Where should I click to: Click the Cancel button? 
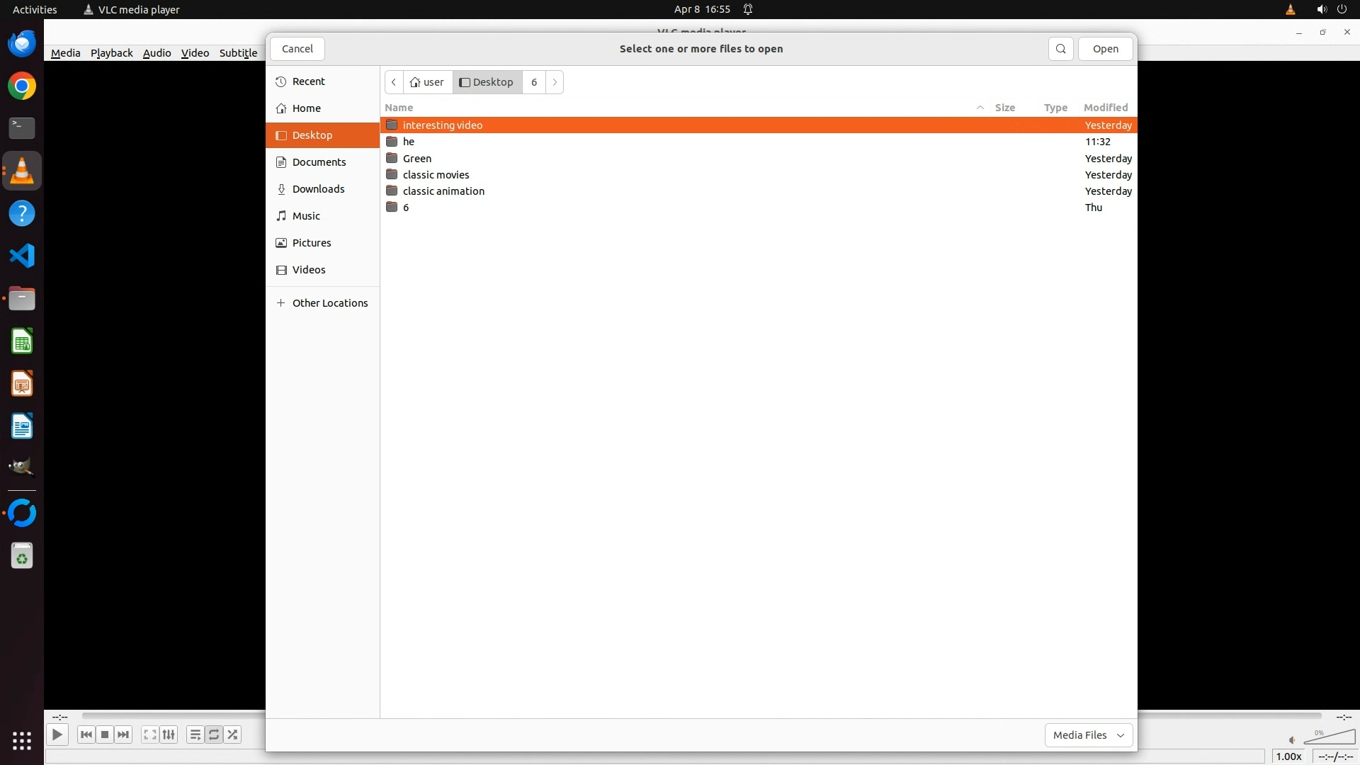tap(297, 49)
